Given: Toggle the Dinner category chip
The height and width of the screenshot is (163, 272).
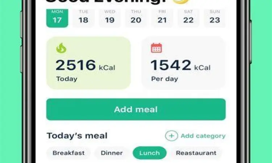Looking at the screenshot, I should 112,153.
